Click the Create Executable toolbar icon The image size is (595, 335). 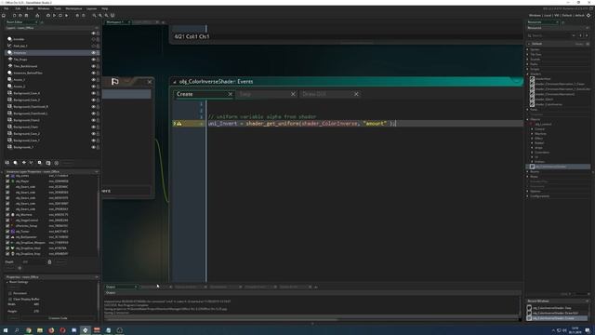point(37,16)
